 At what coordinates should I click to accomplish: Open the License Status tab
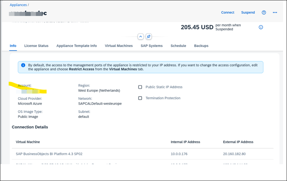tap(36, 46)
